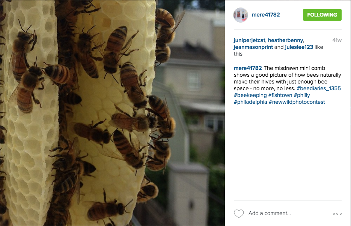Open mere41782 profile avatar picture
The width and height of the screenshot is (351, 226).
pos(241,15)
